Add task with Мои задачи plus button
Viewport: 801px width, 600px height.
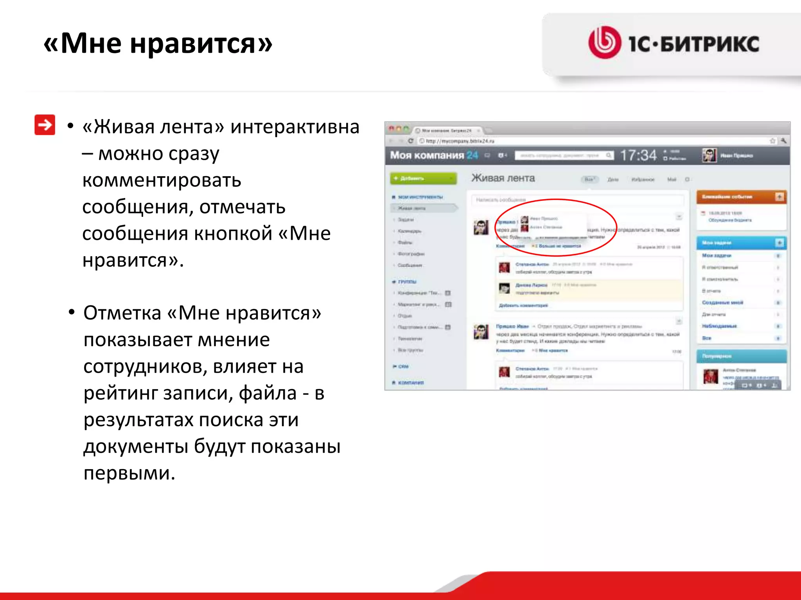[x=779, y=243]
